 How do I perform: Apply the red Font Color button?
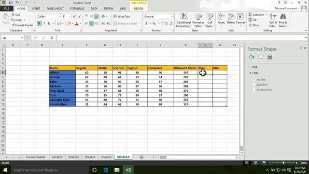77,24
